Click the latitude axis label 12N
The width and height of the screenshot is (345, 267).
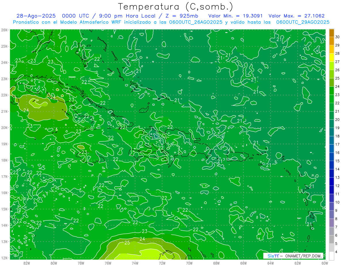pyautogui.click(x=4, y=258)
